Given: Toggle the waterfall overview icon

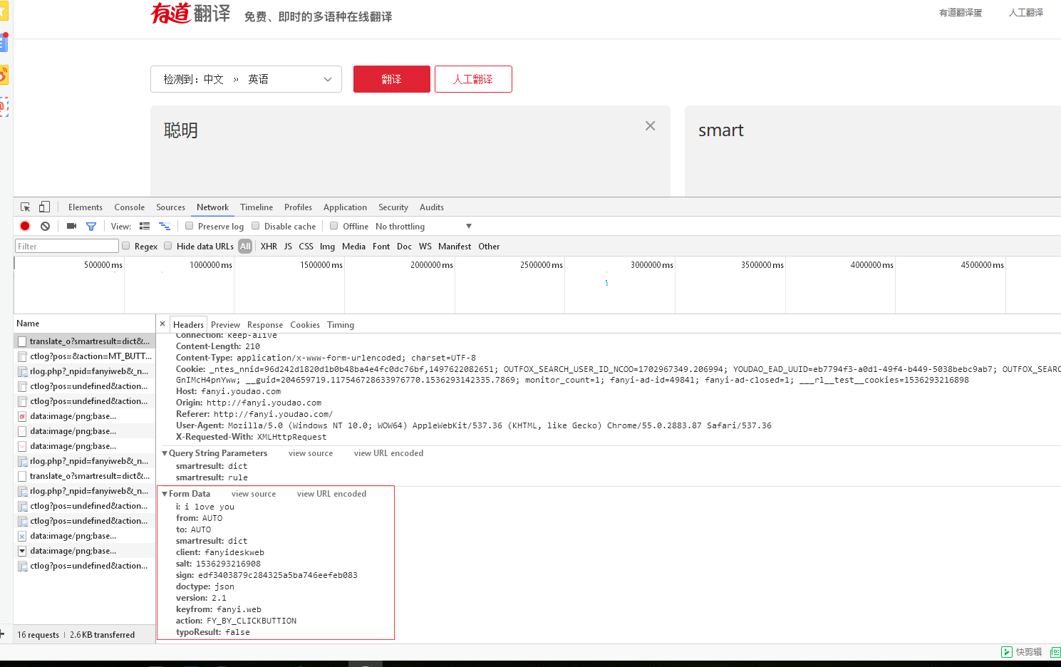Looking at the screenshot, I should pos(165,226).
